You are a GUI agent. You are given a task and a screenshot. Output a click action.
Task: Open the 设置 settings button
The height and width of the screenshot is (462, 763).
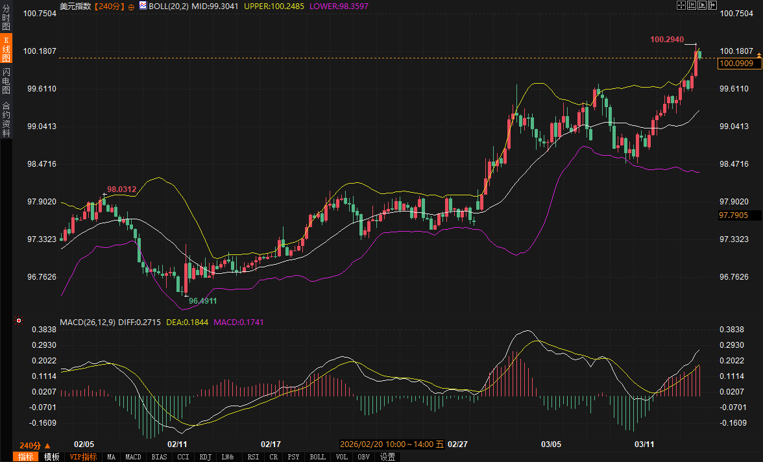click(387, 457)
